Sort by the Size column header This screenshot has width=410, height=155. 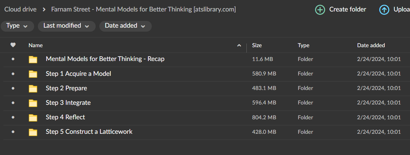click(257, 45)
